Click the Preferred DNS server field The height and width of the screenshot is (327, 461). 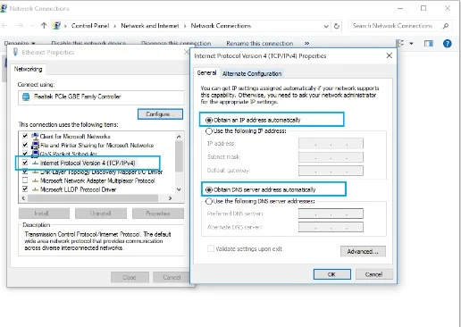coord(331,214)
